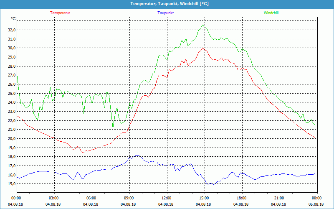The width and height of the screenshot is (334, 209).
Task: Click the '05.08.18' date label
Action: point(316,204)
